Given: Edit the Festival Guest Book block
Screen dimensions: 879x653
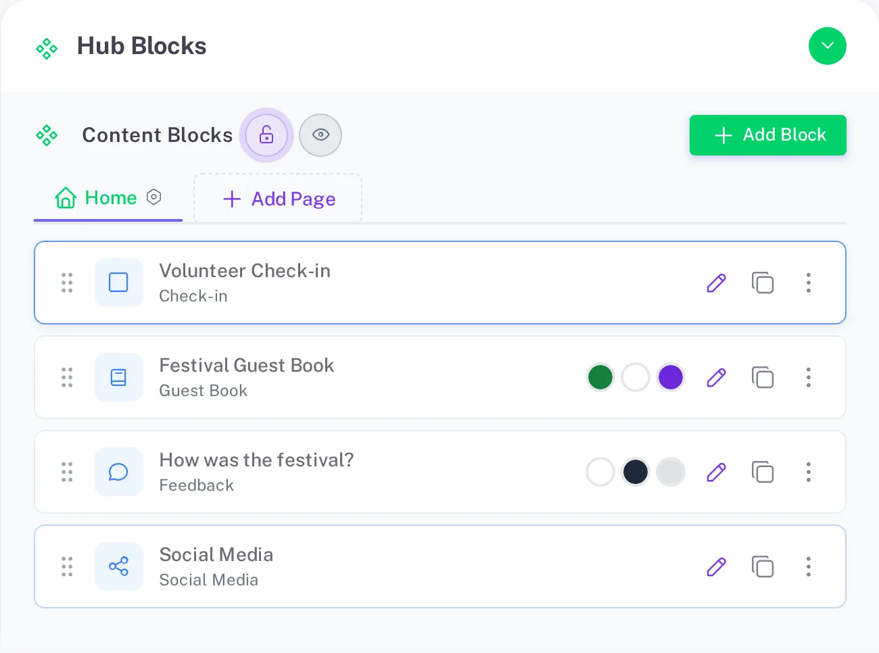Looking at the screenshot, I should coord(717,377).
